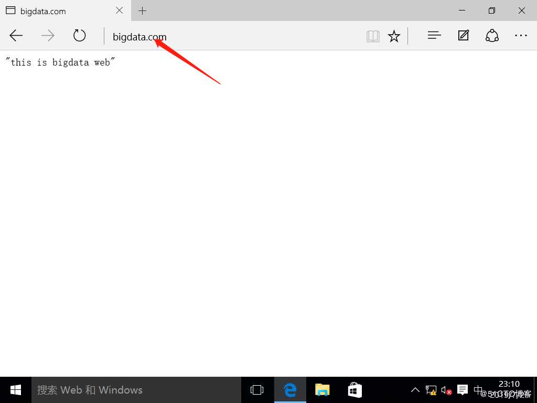Refresh the bigdata.com page
This screenshot has width=537, height=403.
click(x=80, y=35)
